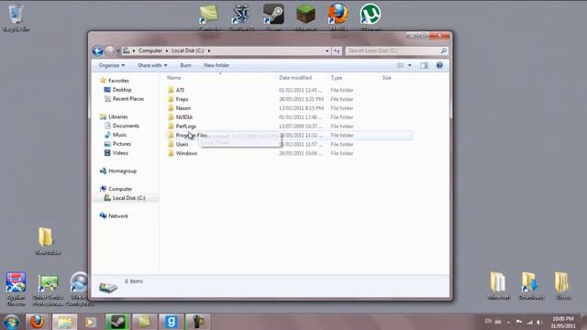Click Computer in the address breadcrumb
587x330 pixels.
point(150,50)
